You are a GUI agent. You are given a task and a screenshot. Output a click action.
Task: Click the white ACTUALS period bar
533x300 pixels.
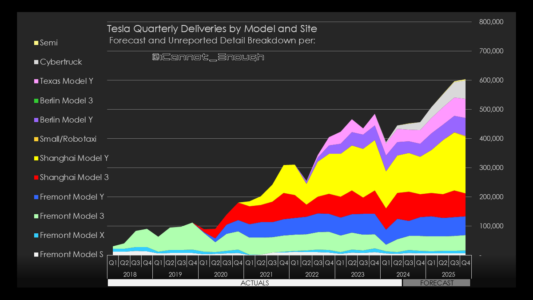point(255,283)
